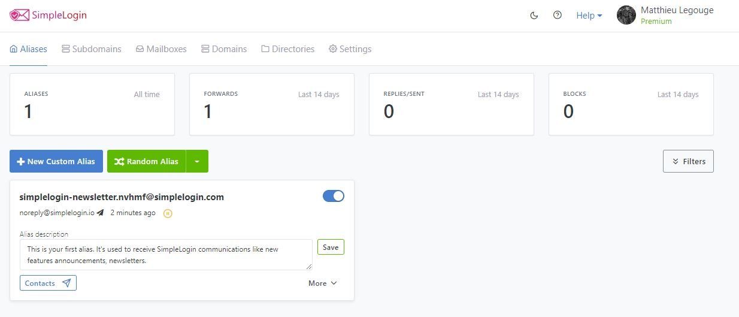Click the yellow pause status icon
Screen dimensions: 739x317
point(168,213)
